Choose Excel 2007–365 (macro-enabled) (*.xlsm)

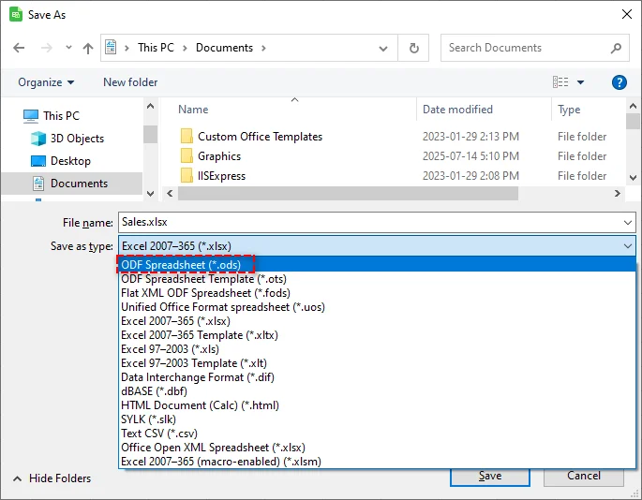click(377, 462)
